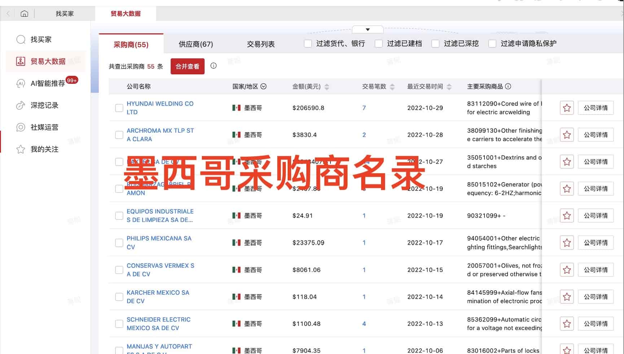Image resolution: width=624 pixels, height=354 pixels.
Task: Switch to the 交易列表 tab
Action: tap(260, 44)
